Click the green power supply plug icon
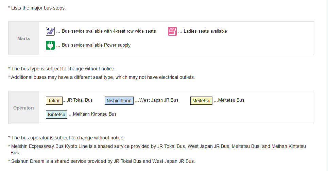Viewport: 328px width, 171px height. [x=50, y=45]
